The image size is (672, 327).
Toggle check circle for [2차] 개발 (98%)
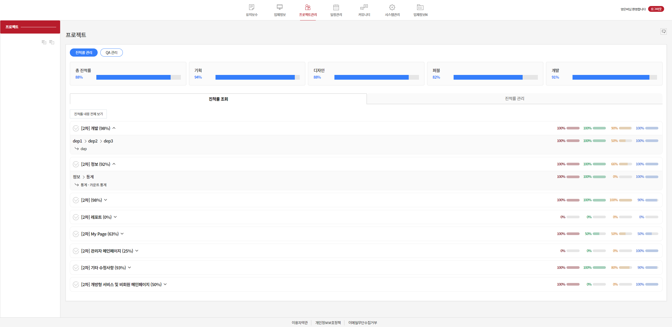pos(76,128)
